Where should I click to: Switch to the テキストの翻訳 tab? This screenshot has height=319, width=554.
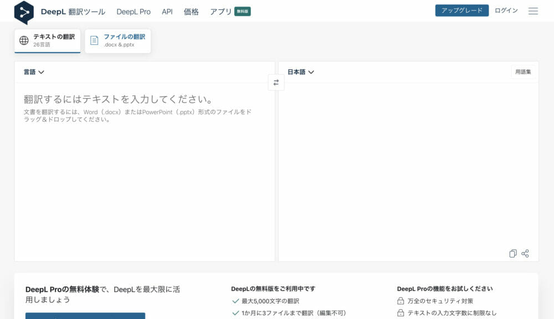[48, 40]
